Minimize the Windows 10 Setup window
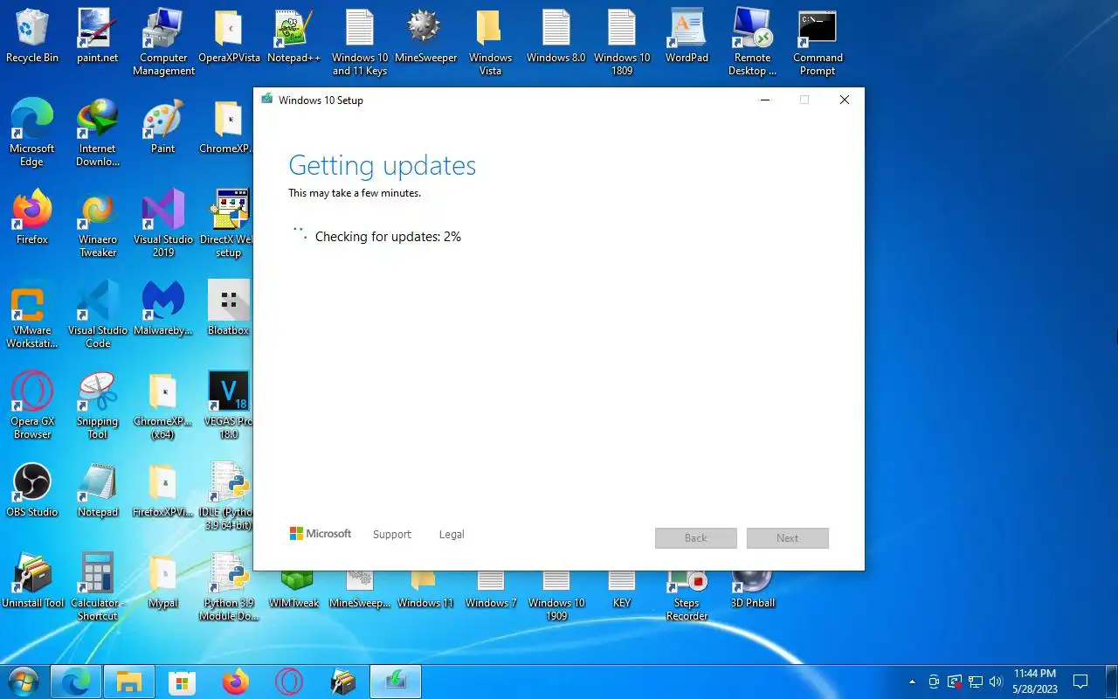The image size is (1118, 699). point(765,100)
